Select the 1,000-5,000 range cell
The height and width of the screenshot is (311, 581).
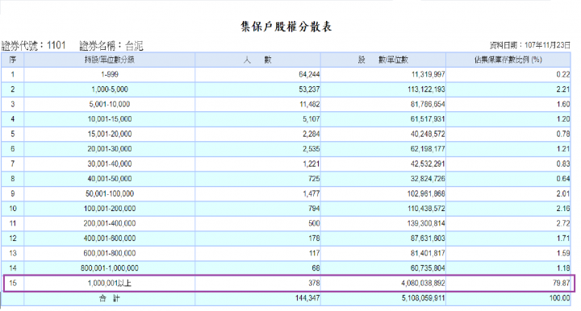tap(109, 89)
